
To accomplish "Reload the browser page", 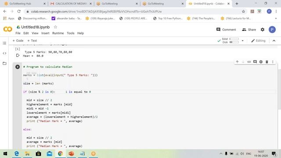I will tap(19, 11).
